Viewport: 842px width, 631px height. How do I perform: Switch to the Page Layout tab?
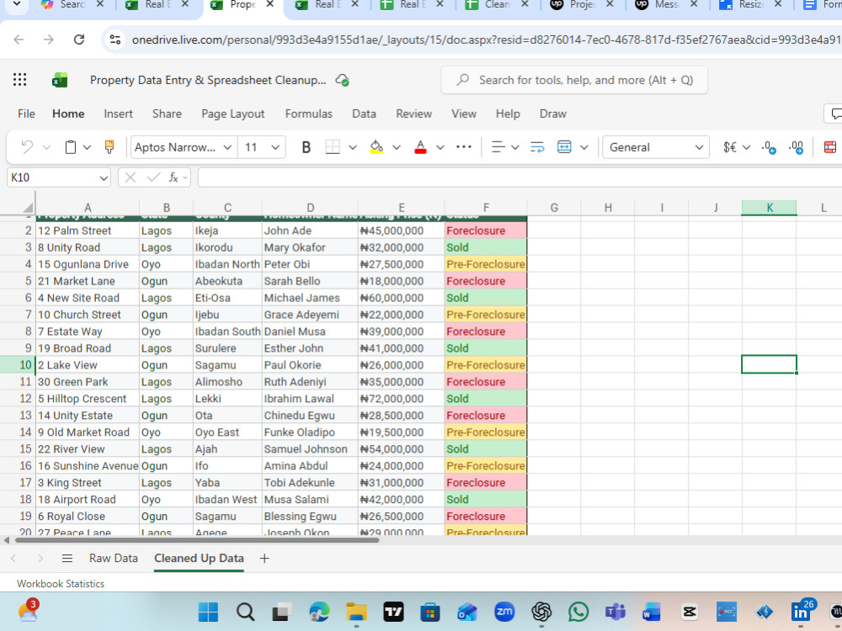(x=233, y=114)
